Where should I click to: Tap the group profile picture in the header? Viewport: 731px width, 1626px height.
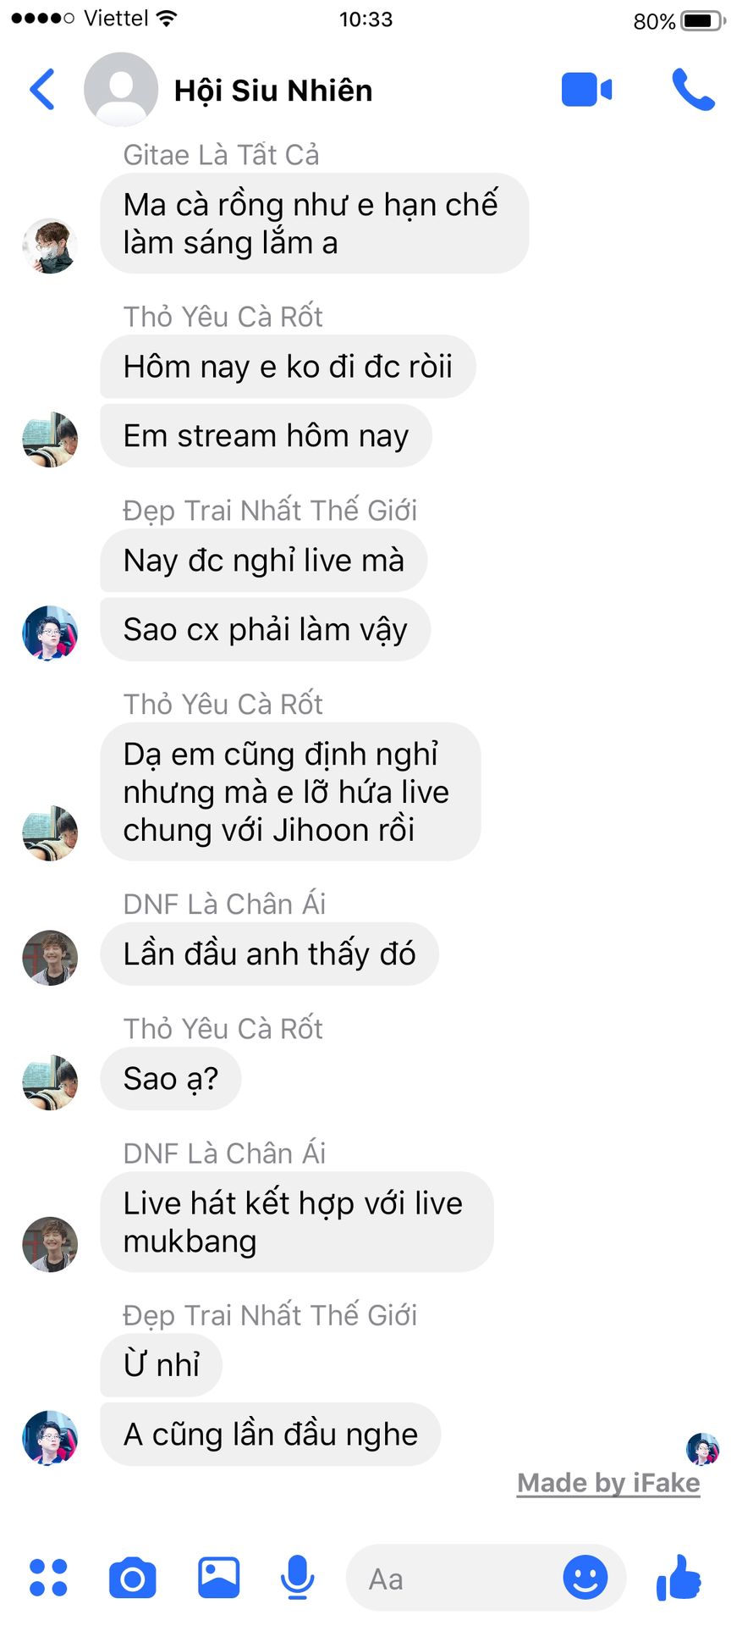(121, 90)
